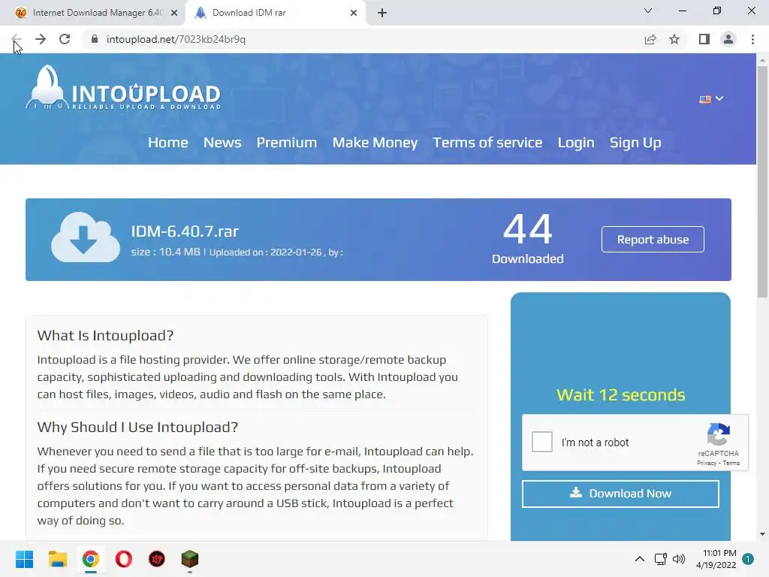
Task: Click the page vertical scrollbar thumb
Action: [x=762, y=182]
